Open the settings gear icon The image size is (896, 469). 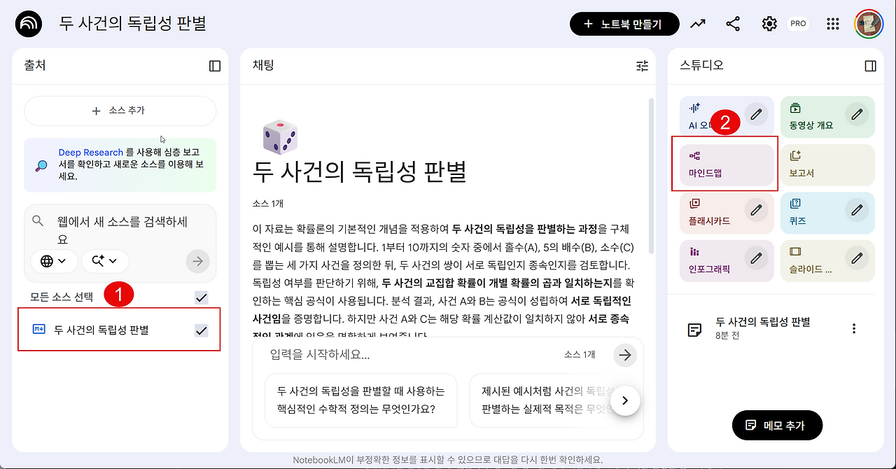(x=769, y=24)
